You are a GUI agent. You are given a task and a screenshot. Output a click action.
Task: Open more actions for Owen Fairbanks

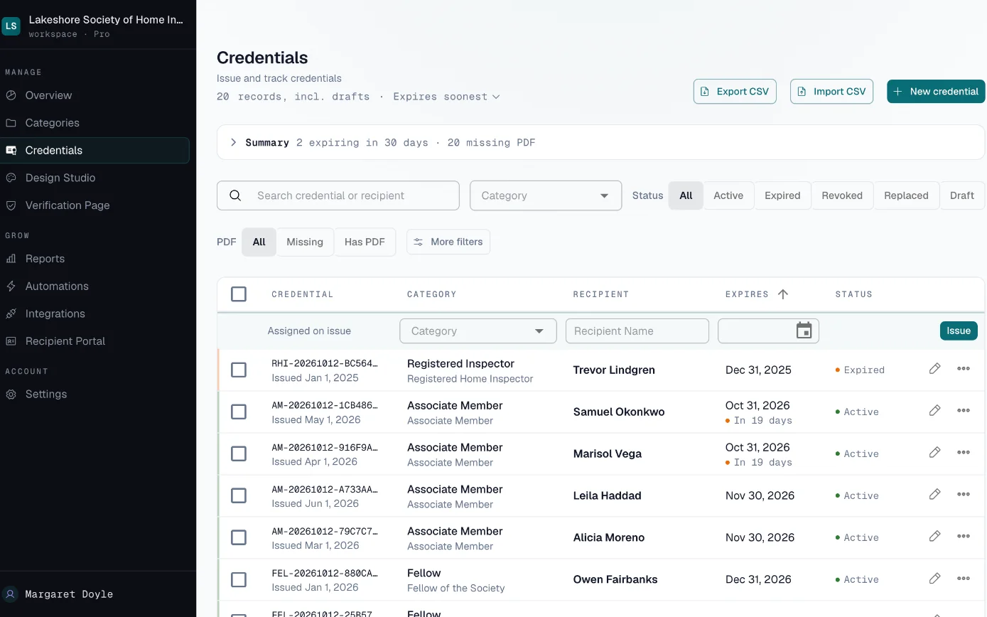964,578
